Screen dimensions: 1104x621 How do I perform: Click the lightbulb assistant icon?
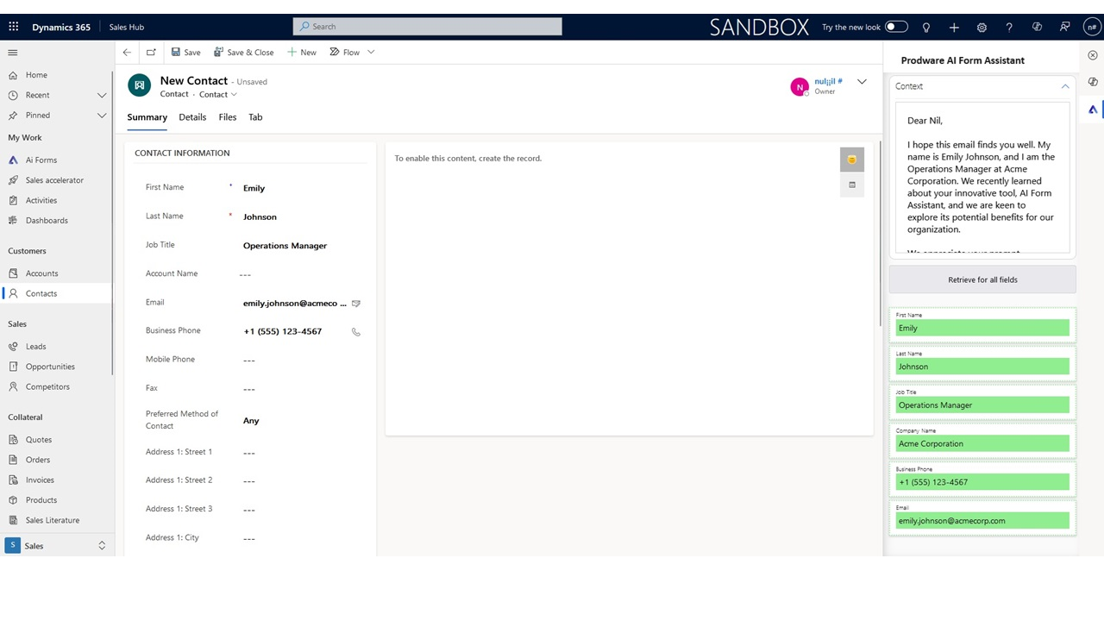tap(926, 28)
